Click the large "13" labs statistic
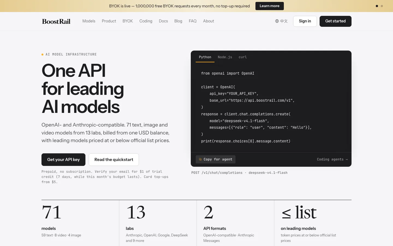This screenshot has height=246, width=393. (x=136, y=212)
